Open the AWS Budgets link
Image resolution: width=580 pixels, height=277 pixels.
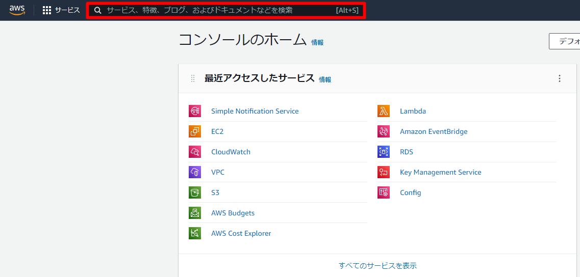tap(233, 213)
